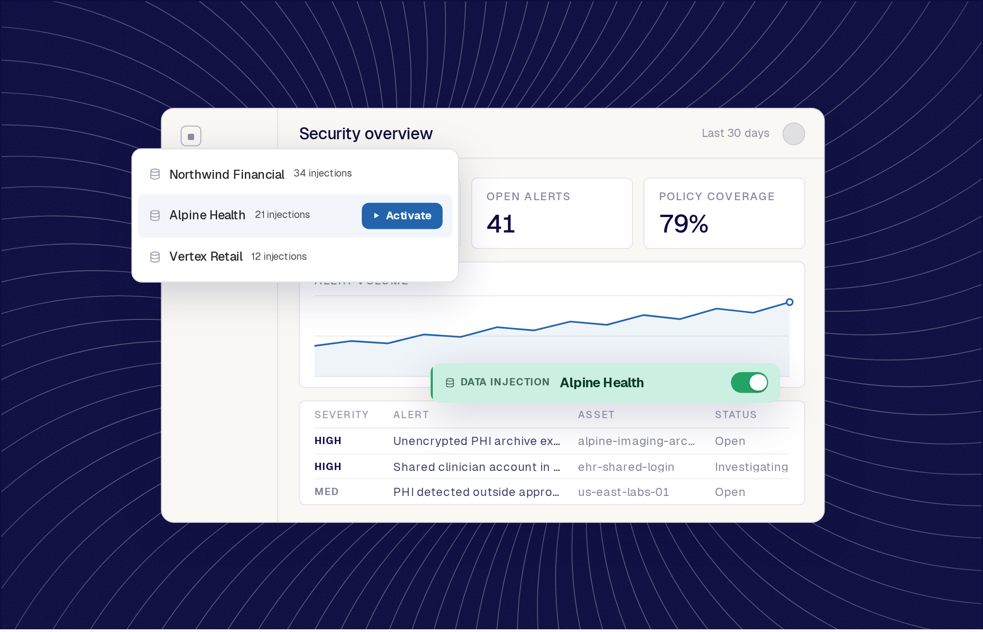Click Open status of us-east-labs-01 row

click(730, 492)
